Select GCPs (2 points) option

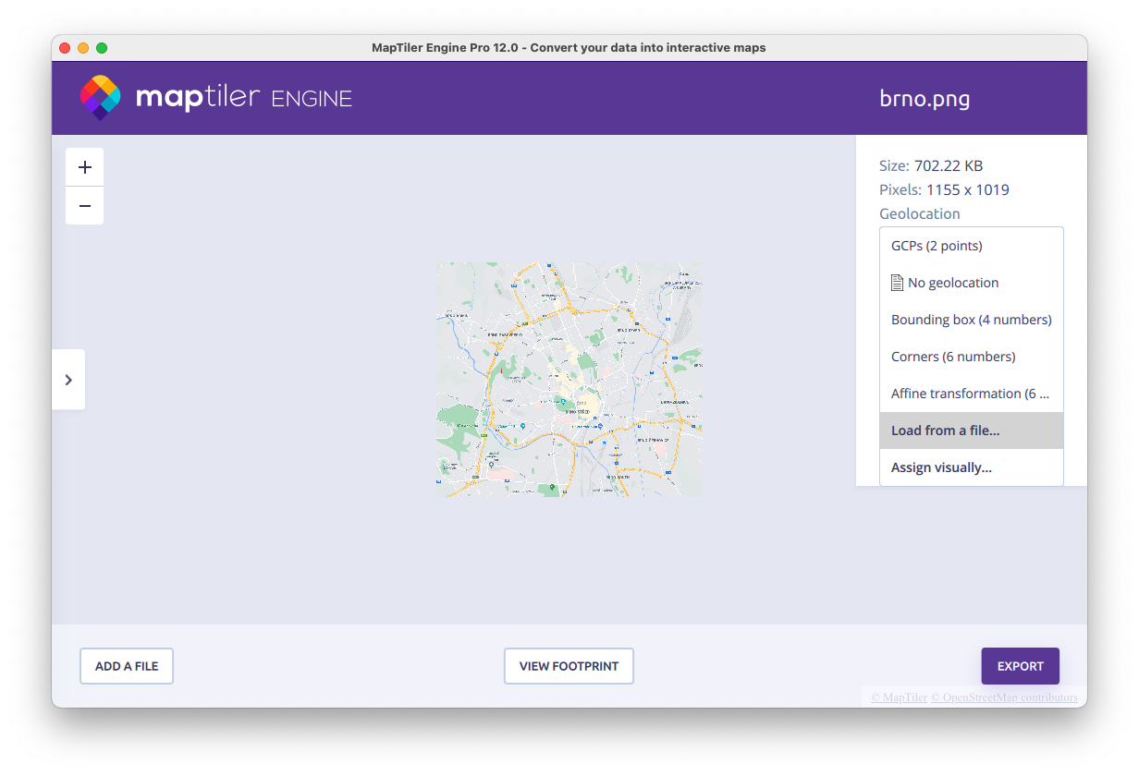937,246
